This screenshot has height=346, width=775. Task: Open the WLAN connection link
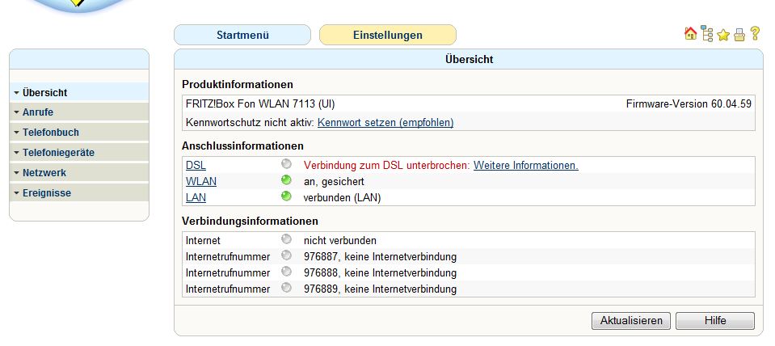click(201, 181)
